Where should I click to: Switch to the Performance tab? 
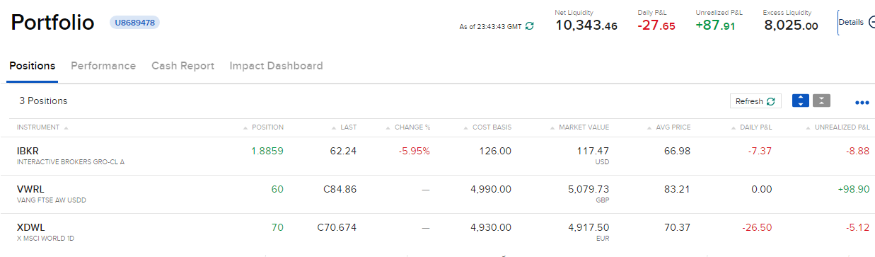tap(103, 66)
